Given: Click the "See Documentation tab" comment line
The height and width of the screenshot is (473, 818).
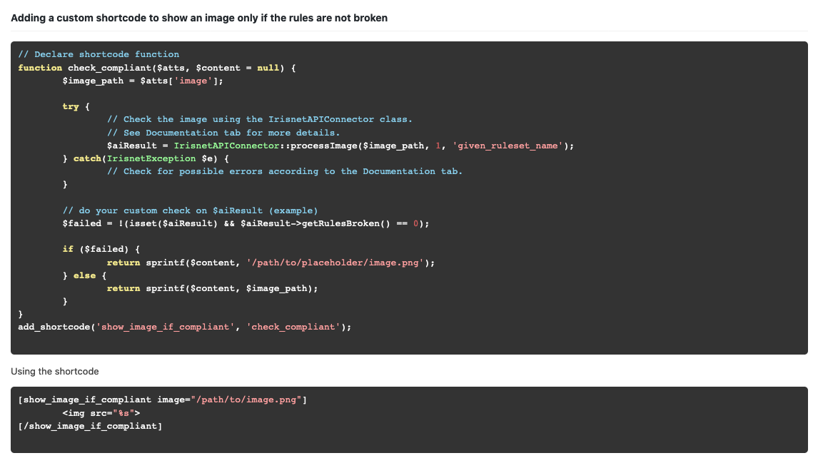Looking at the screenshot, I should (x=223, y=133).
